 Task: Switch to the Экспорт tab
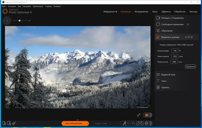pyautogui.click(x=193, y=12)
